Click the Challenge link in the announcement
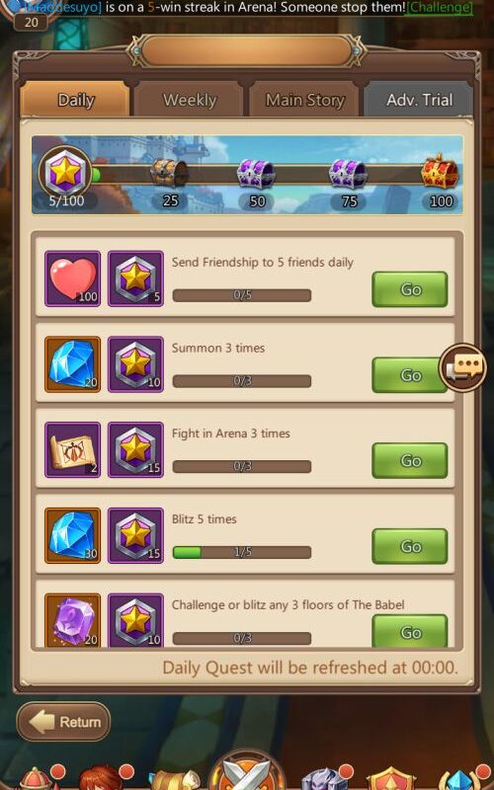 [x=439, y=8]
